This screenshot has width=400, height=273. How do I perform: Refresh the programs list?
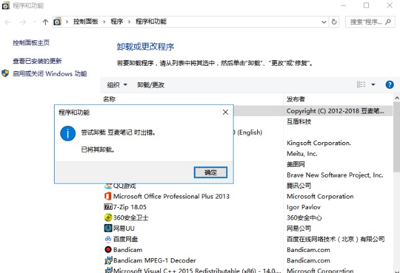click(x=334, y=22)
